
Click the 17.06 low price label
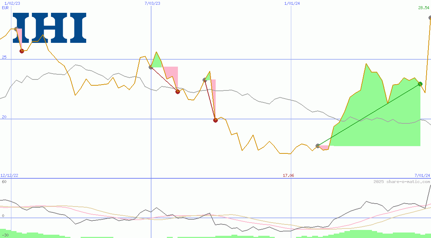click(288, 176)
